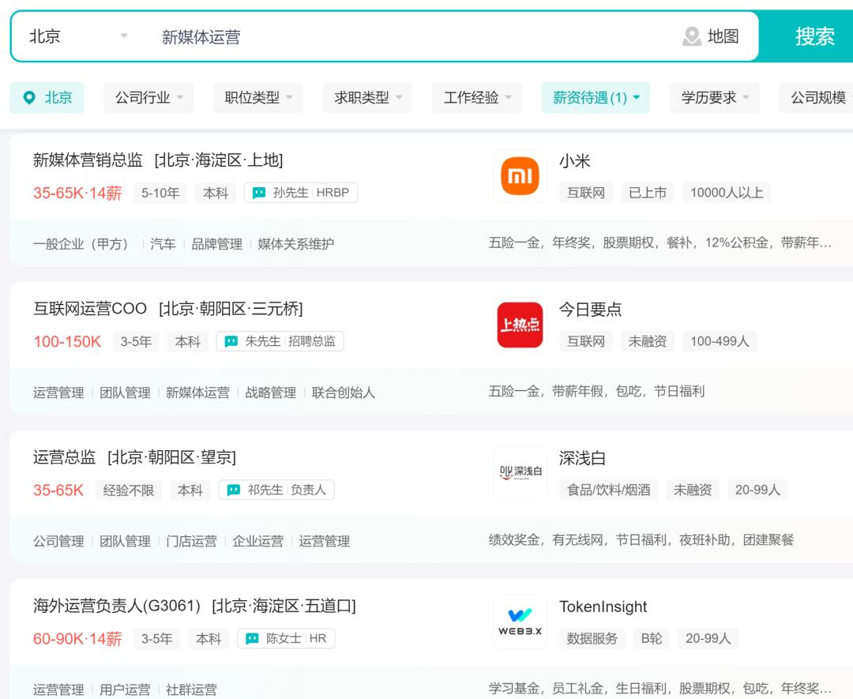The width and height of the screenshot is (853, 699).
Task: Click the chat icon beside 孙先生 HRBP
Action: coord(260,192)
